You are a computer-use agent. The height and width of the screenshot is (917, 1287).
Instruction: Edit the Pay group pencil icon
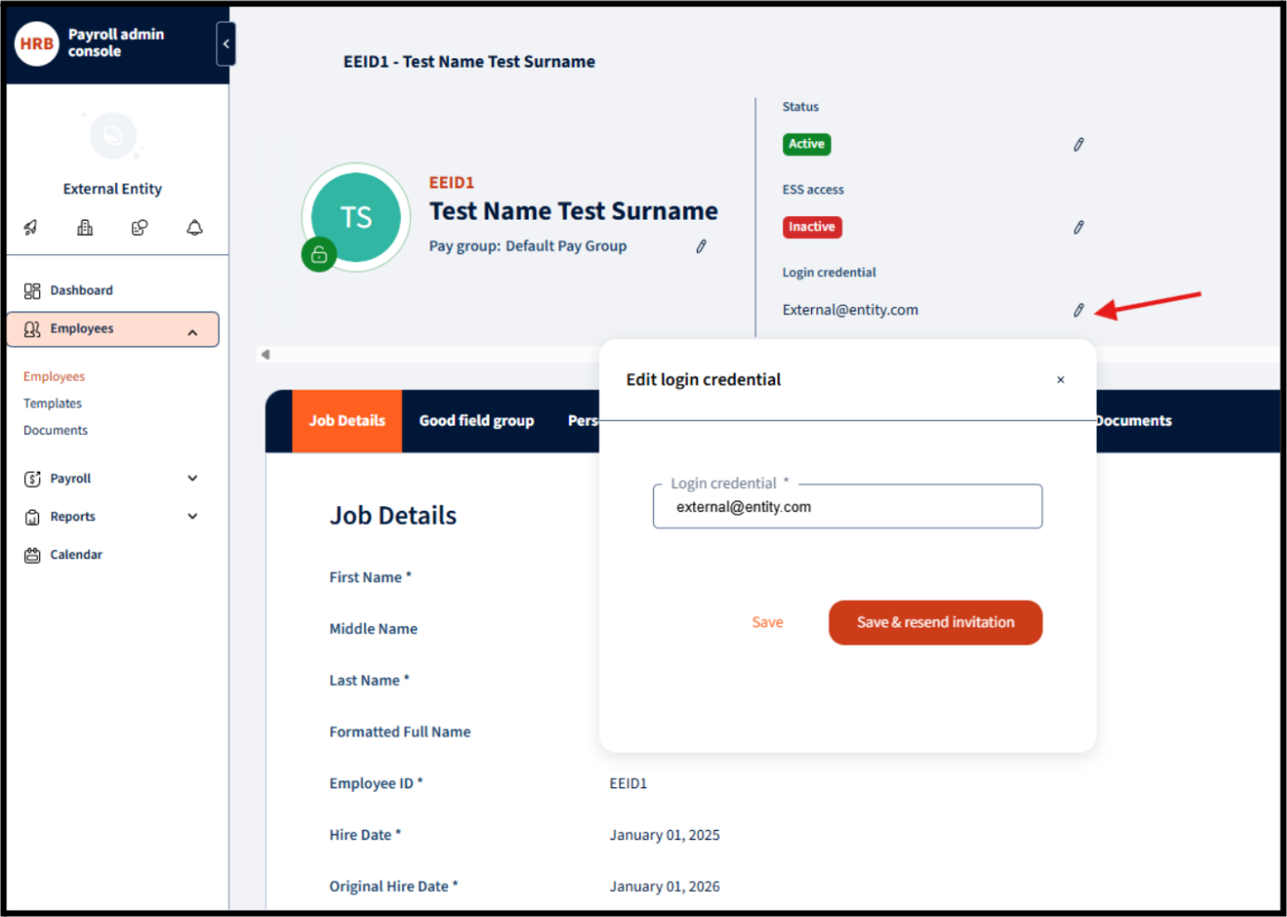coord(701,246)
